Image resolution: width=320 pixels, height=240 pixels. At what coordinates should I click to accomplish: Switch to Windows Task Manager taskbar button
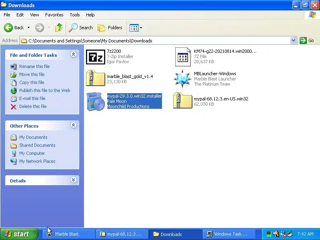click(x=228, y=234)
